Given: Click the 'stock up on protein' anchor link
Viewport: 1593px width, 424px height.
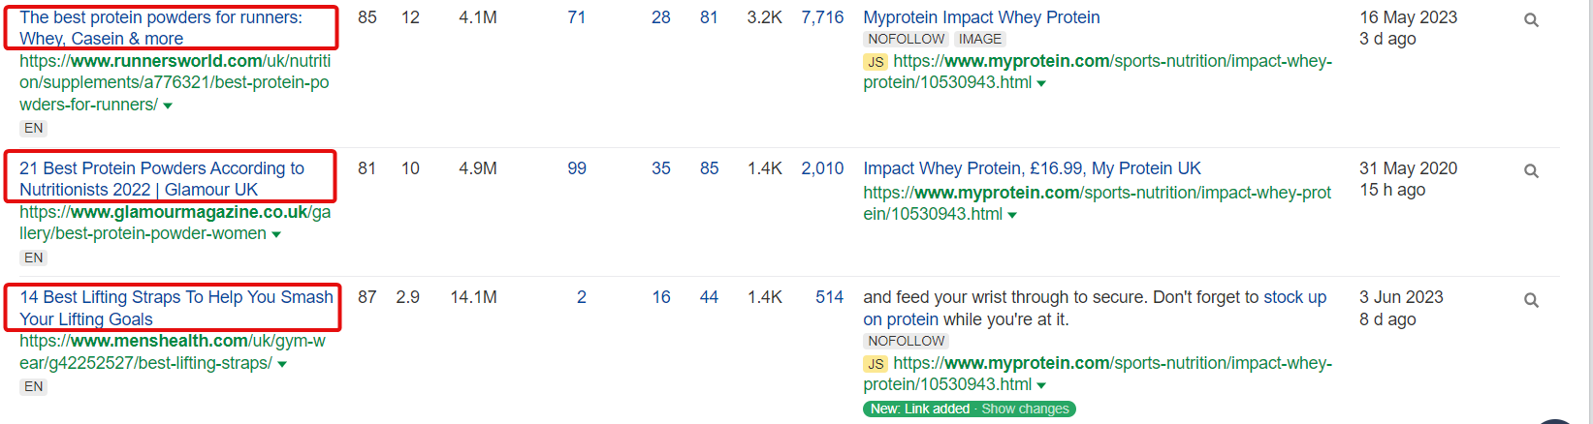Looking at the screenshot, I should pos(1095,308).
